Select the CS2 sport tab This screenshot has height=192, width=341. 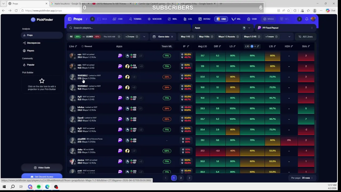pyautogui.click(x=221, y=19)
